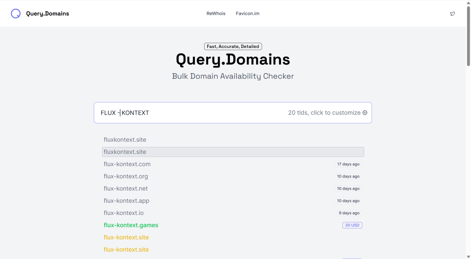Open the ReWhois navigation link

coord(216,14)
